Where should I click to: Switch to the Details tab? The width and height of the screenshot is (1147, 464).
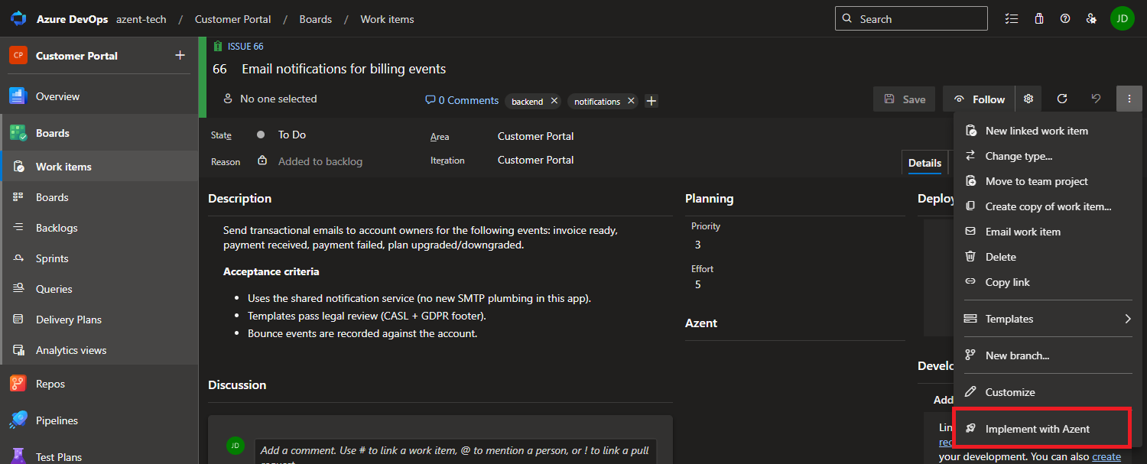pyautogui.click(x=924, y=163)
